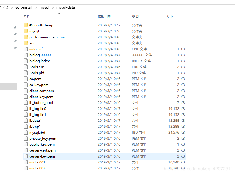Select the Boris.err file icon
The height and width of the screenshot is (174, 235).
tap(26, 67)
